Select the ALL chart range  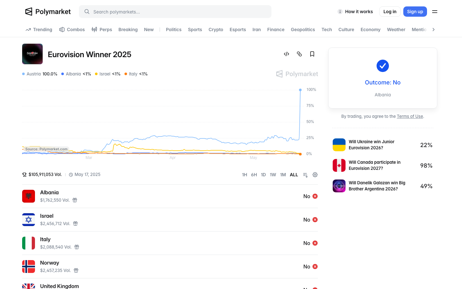click(294, 175)
